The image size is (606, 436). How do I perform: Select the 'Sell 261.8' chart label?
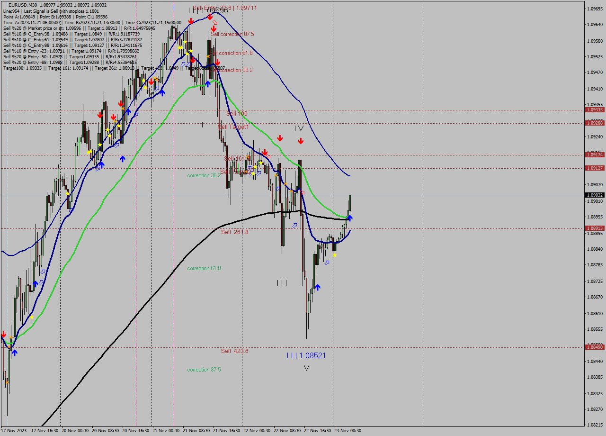click(x=235, y=232)
